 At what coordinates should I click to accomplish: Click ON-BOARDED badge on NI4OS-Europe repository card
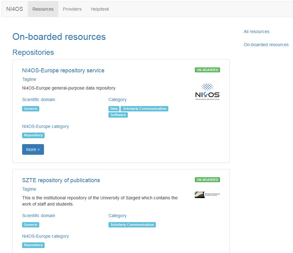point(207,70)
